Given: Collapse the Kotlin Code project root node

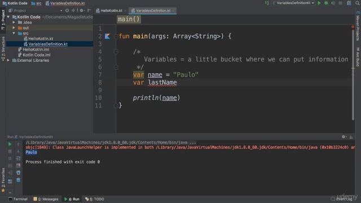Looking at the screenshot, I should pyautogui.click(x=8, y=17).
